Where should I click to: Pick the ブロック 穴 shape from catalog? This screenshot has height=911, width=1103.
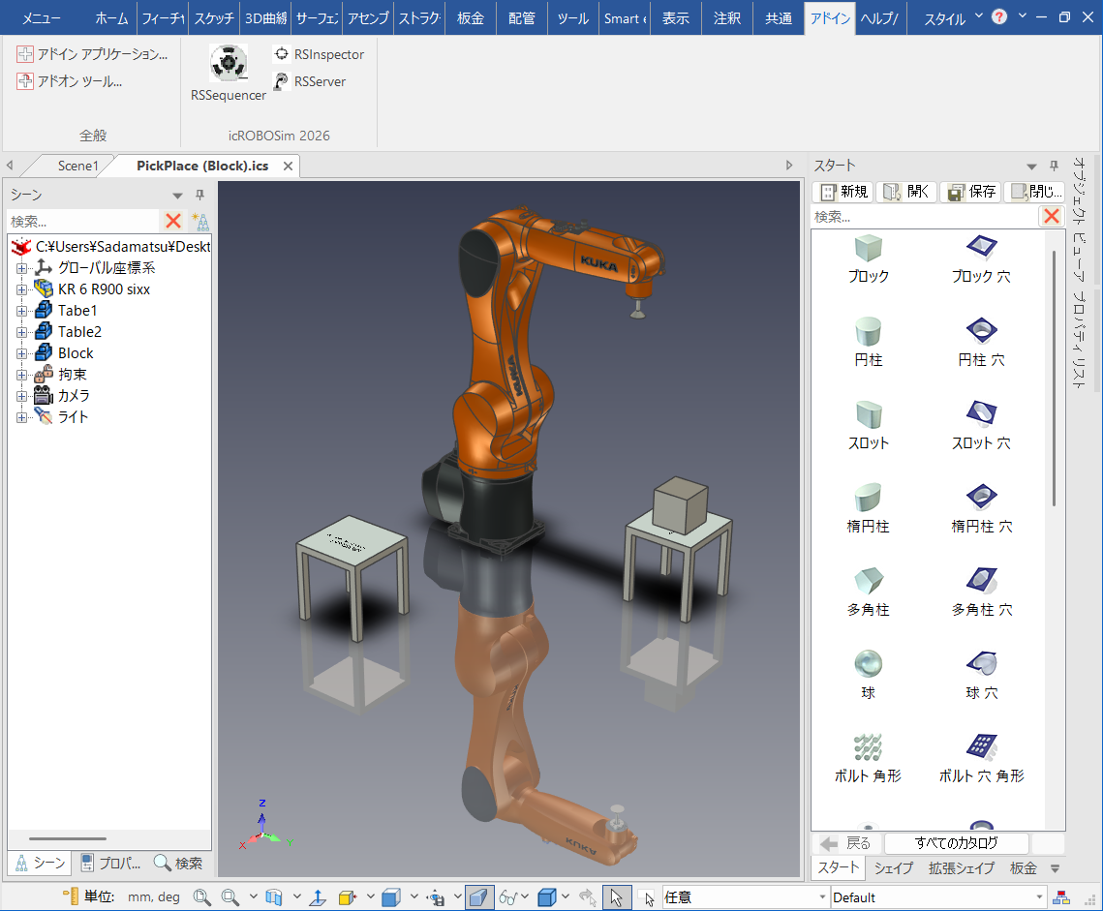coord(981,259)
